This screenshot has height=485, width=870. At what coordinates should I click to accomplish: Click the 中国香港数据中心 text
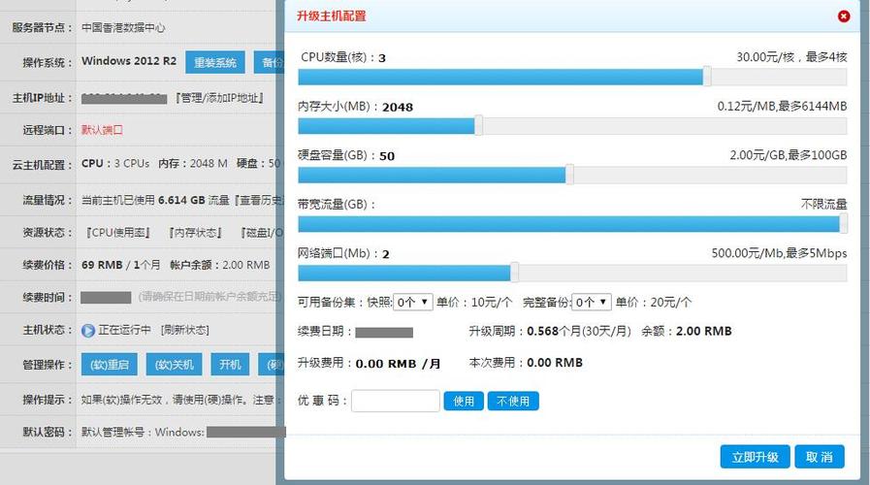click(x=123, y=28)
